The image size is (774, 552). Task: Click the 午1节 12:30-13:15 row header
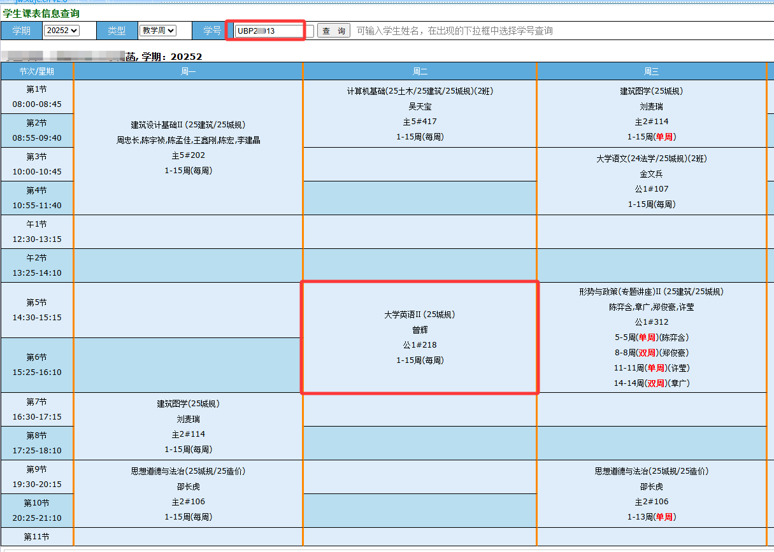click(37, 232)
